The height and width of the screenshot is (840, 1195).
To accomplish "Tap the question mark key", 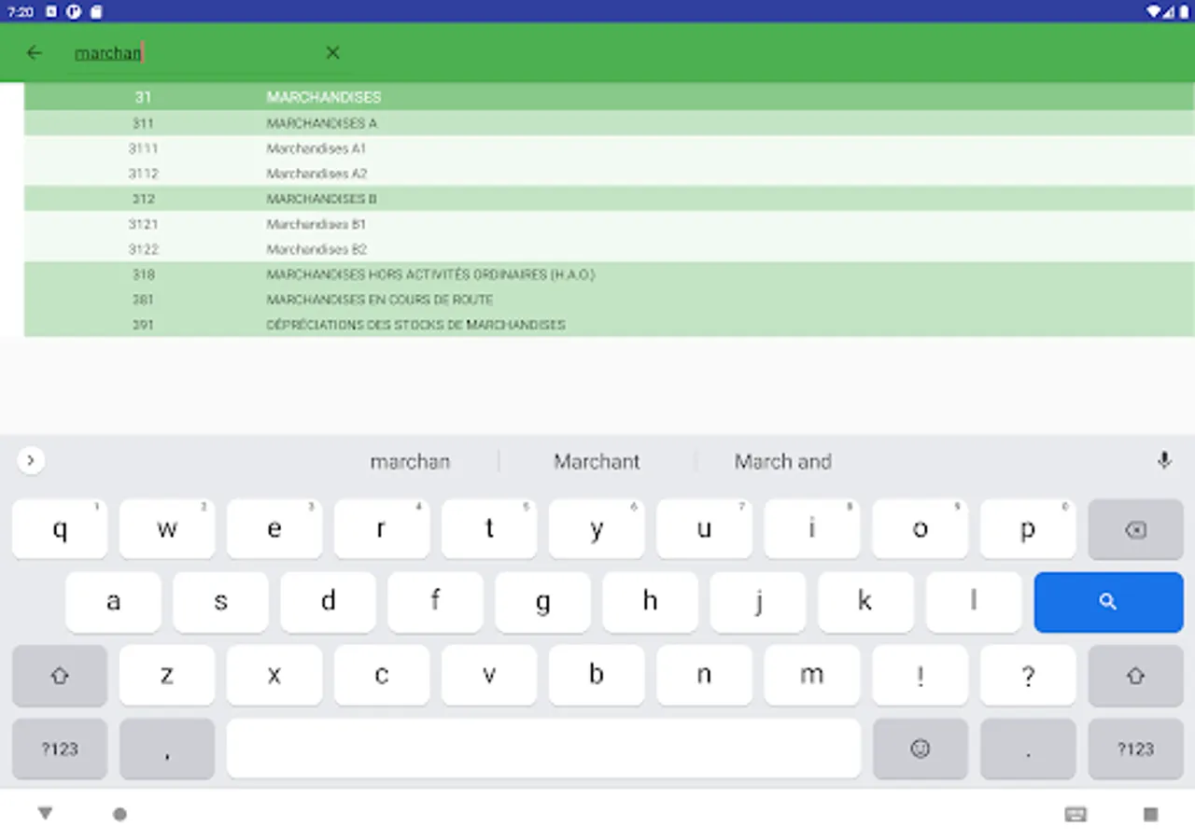I will 1028,675.
